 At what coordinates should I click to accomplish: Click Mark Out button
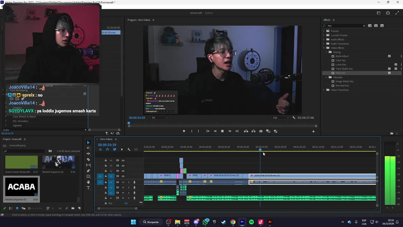coord(198,131)
